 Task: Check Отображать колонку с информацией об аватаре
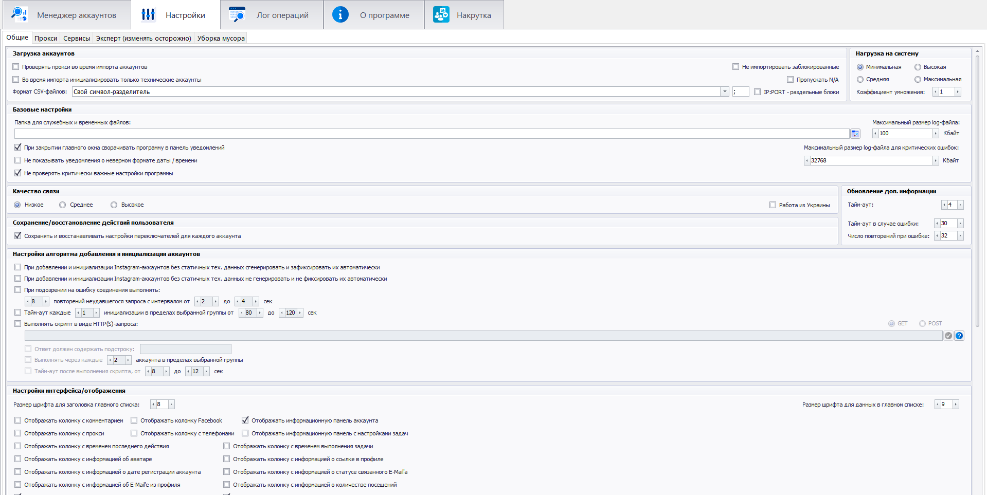pos(18,459)
